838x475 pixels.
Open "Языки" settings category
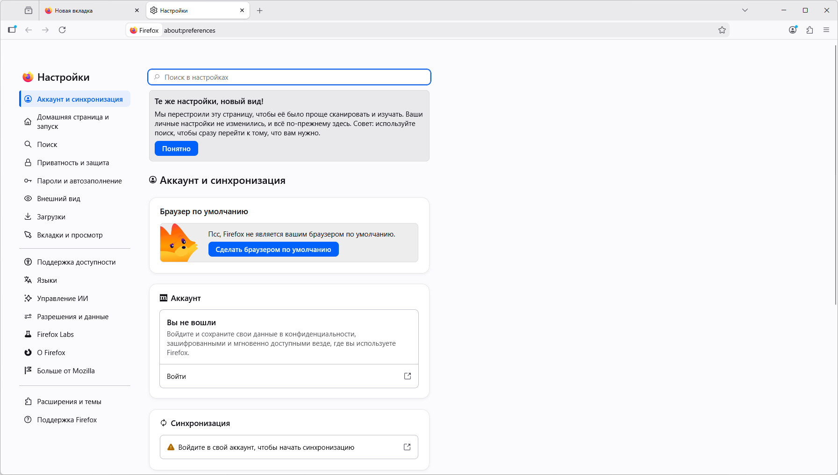pos(75,280)
